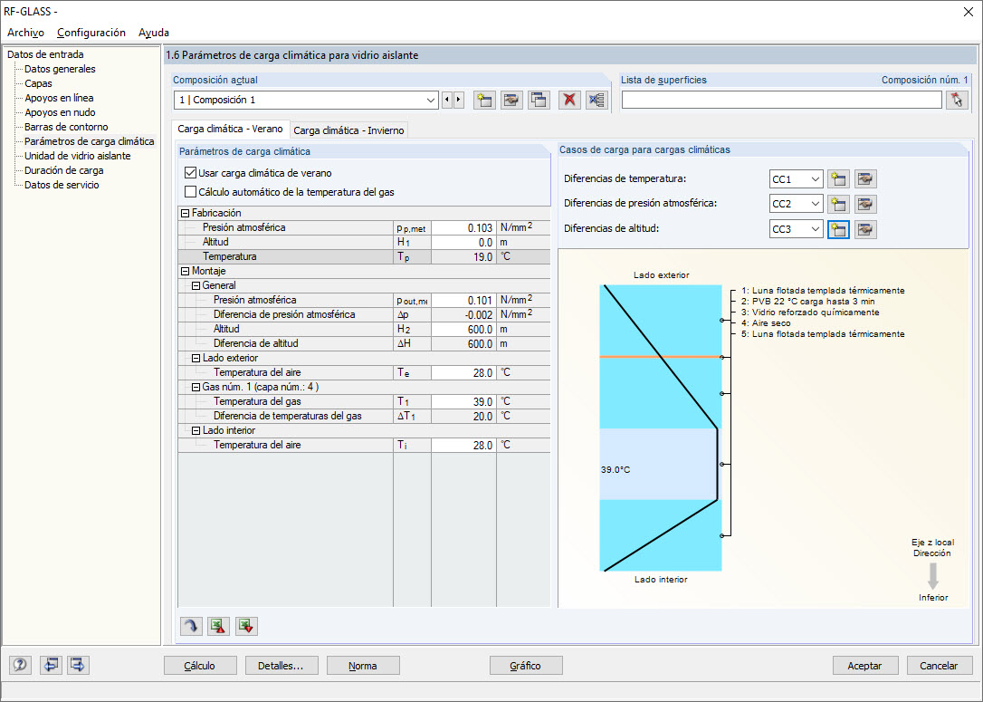This screenshot has width=983, height=702.
Task: Collapse the Lado exterior subgroup
Action: (196, 358)
